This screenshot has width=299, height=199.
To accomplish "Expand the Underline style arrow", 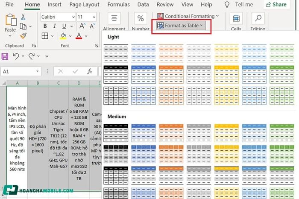I will point(71,26).
